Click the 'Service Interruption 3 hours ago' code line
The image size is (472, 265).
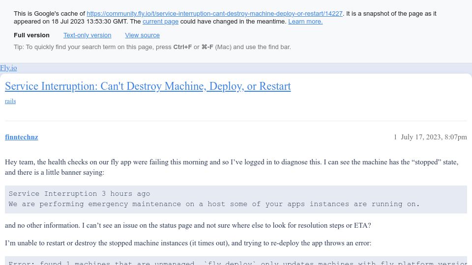(79, 194)
